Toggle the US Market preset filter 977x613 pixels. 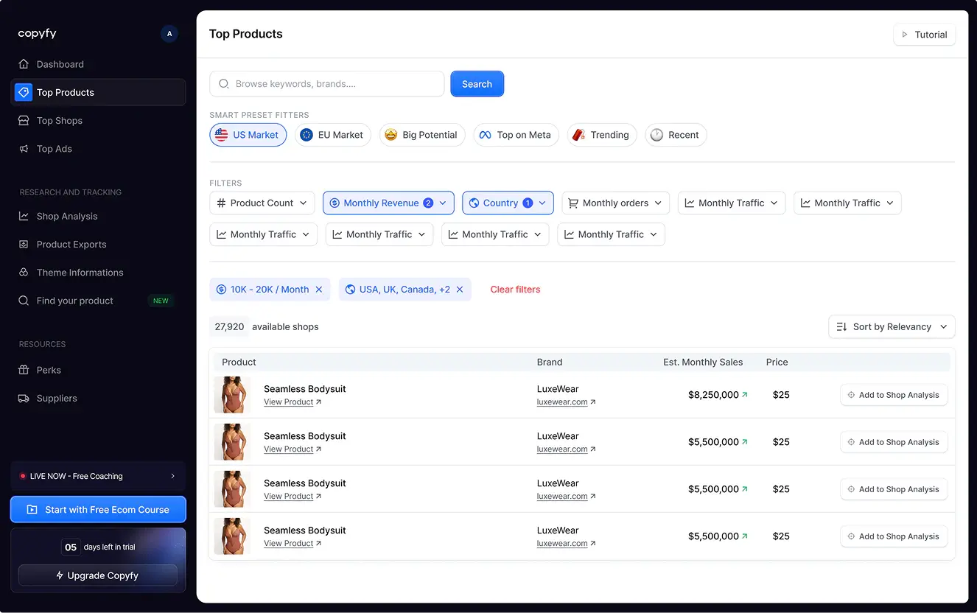248,135
